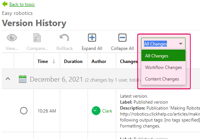Collapse the December 6, 2021 group
200x139 pixels.
tap(8, 79)
